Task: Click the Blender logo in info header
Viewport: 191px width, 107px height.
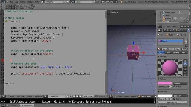Action: [121, 2]
